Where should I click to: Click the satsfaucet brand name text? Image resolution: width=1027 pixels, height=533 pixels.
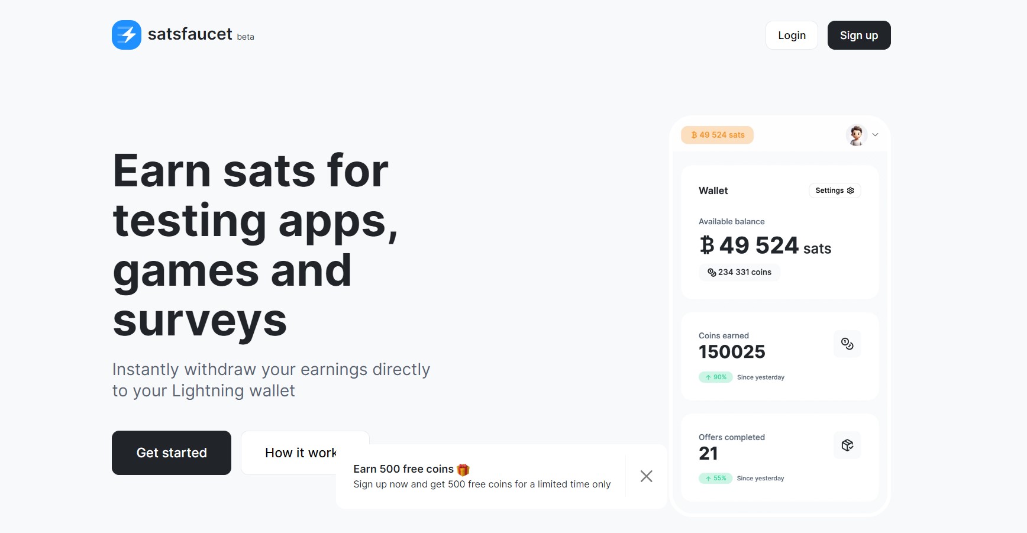pyautogui.click(x=190, y=34)
